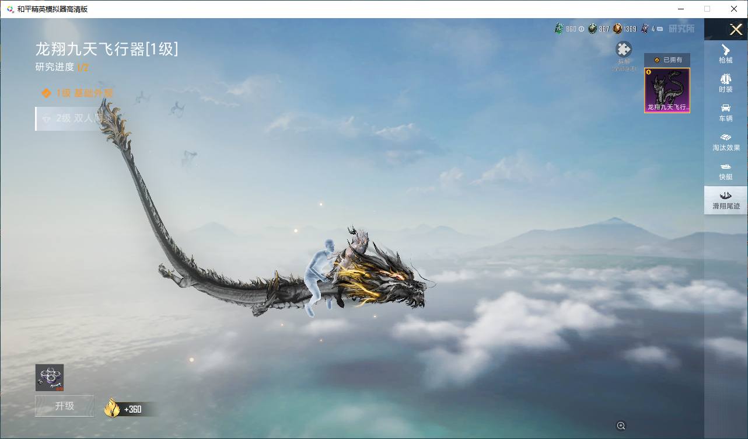Click the bronze coin currency icon showing 1369
This screenshot has height=439, width=748.
pyautogui.click(x=617, y=29)
